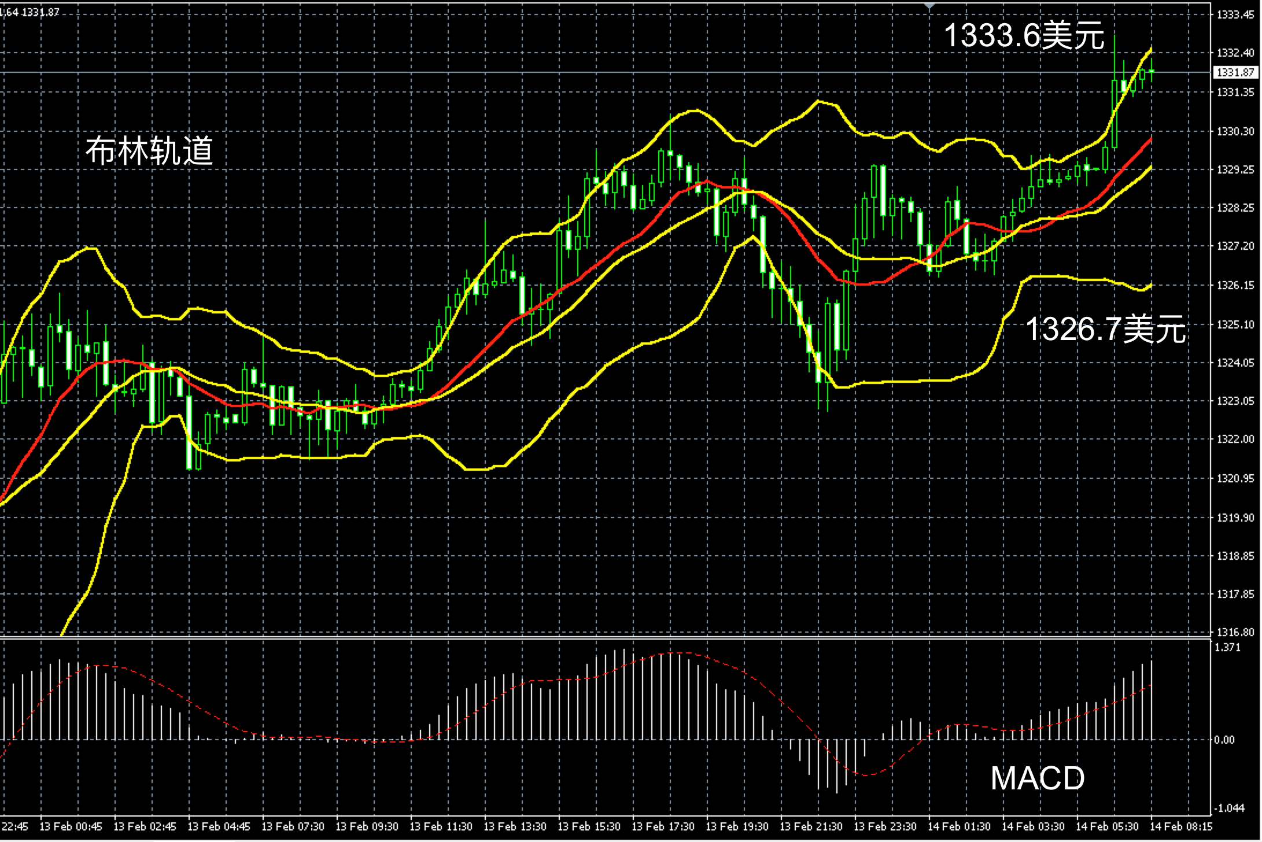Click the 14 Feb 08:15 time label
The image size is (1262, 842).
[x=1180, y=826]
